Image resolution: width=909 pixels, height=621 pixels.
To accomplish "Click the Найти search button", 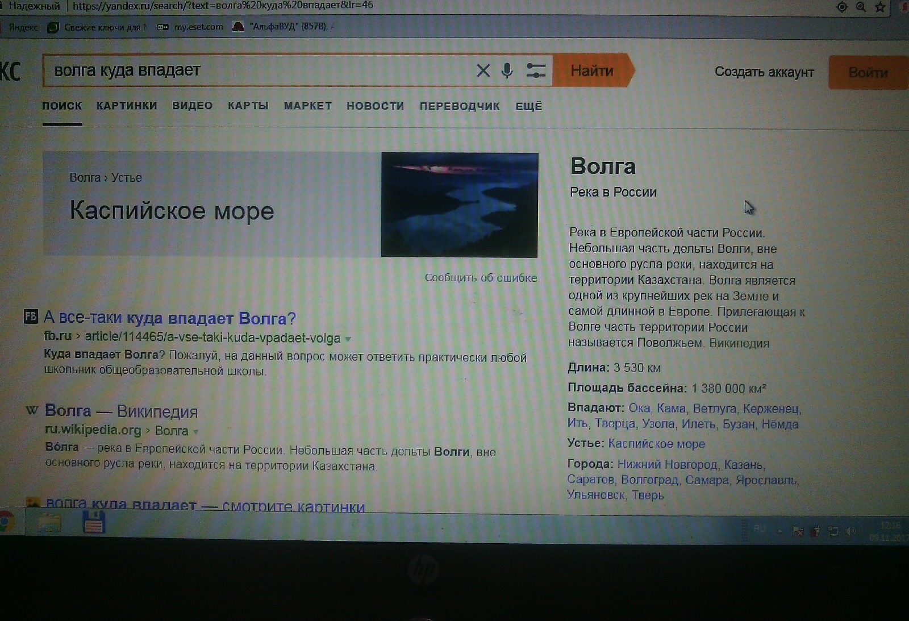I will (x=593, y=70).
